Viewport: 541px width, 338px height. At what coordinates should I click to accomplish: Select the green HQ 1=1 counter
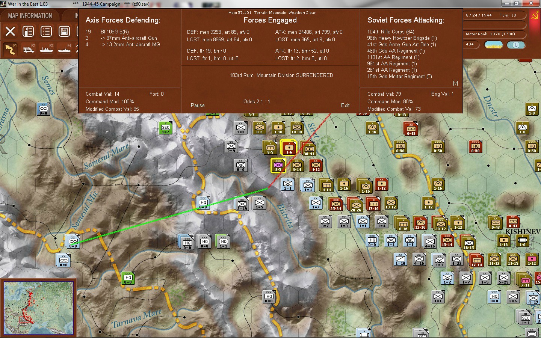[223, 241]
